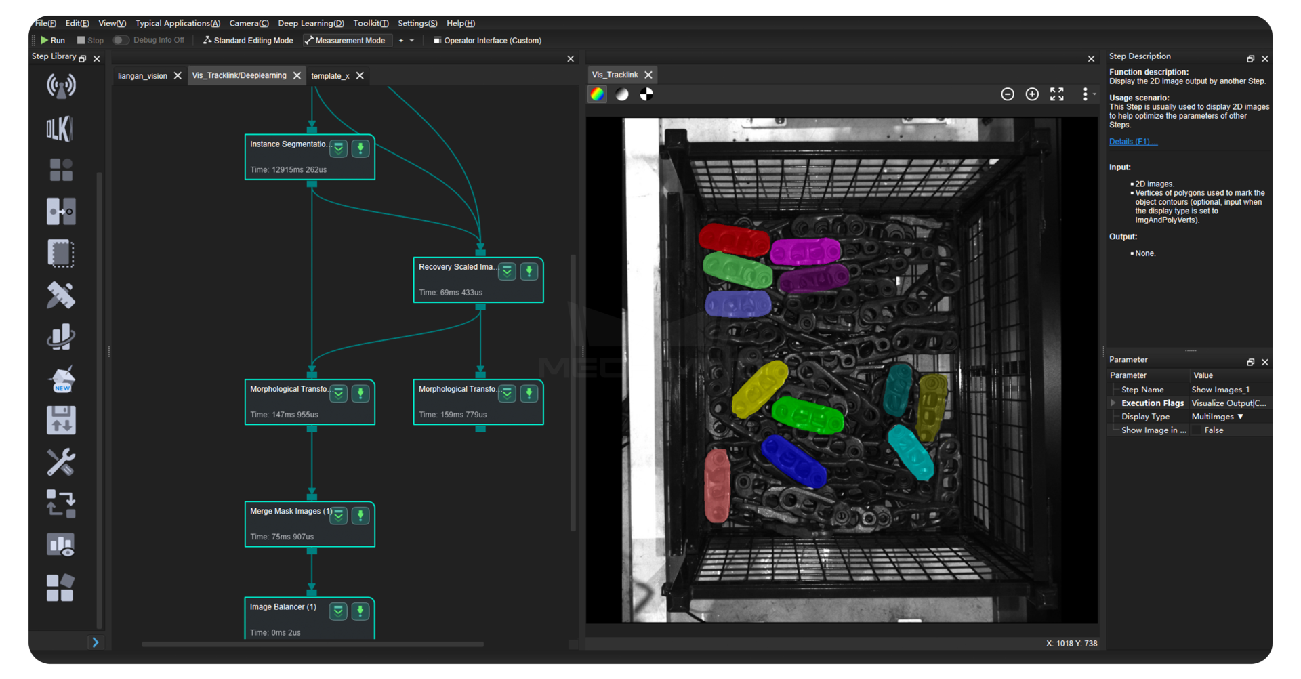
Task: Check the Show Image in checkbox
Action: [x=1197, y=430]
